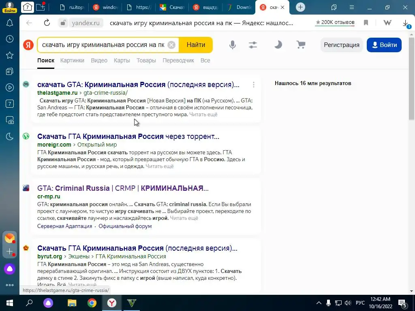Focus the Yandex search query field
Image resolution: width=415 pixels, height=311 pixels.
point(103,45)
